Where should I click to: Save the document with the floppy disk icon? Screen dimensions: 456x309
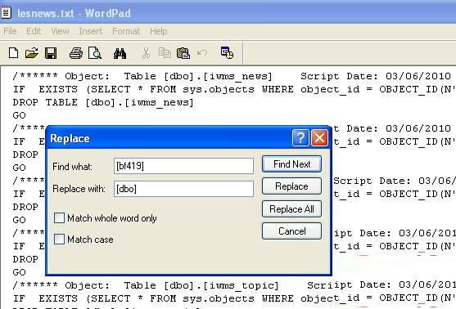click(x=51, y=53)
